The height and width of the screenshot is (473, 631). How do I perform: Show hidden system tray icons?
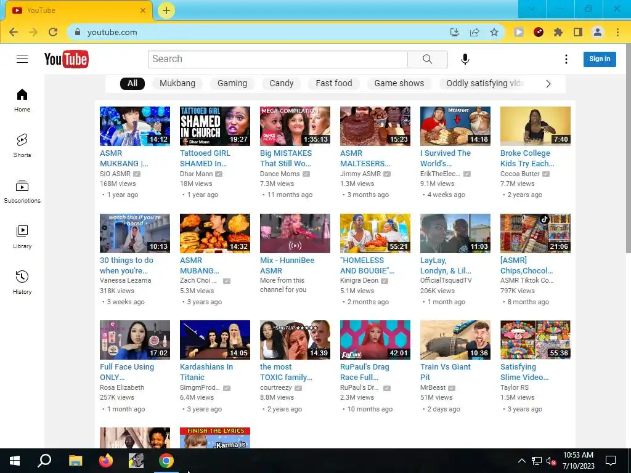(521, 461)
